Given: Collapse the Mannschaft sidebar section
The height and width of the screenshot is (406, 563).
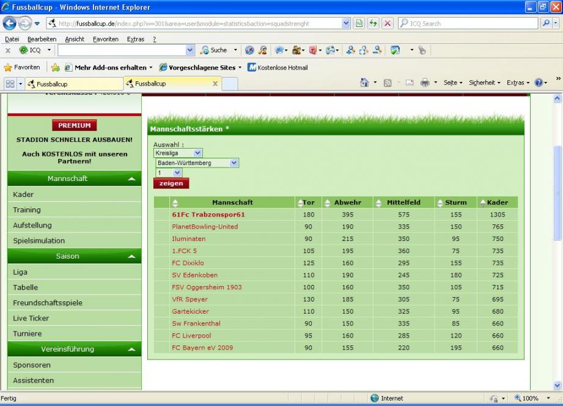Looking at the screenshot, I should (x=131, y=179).
